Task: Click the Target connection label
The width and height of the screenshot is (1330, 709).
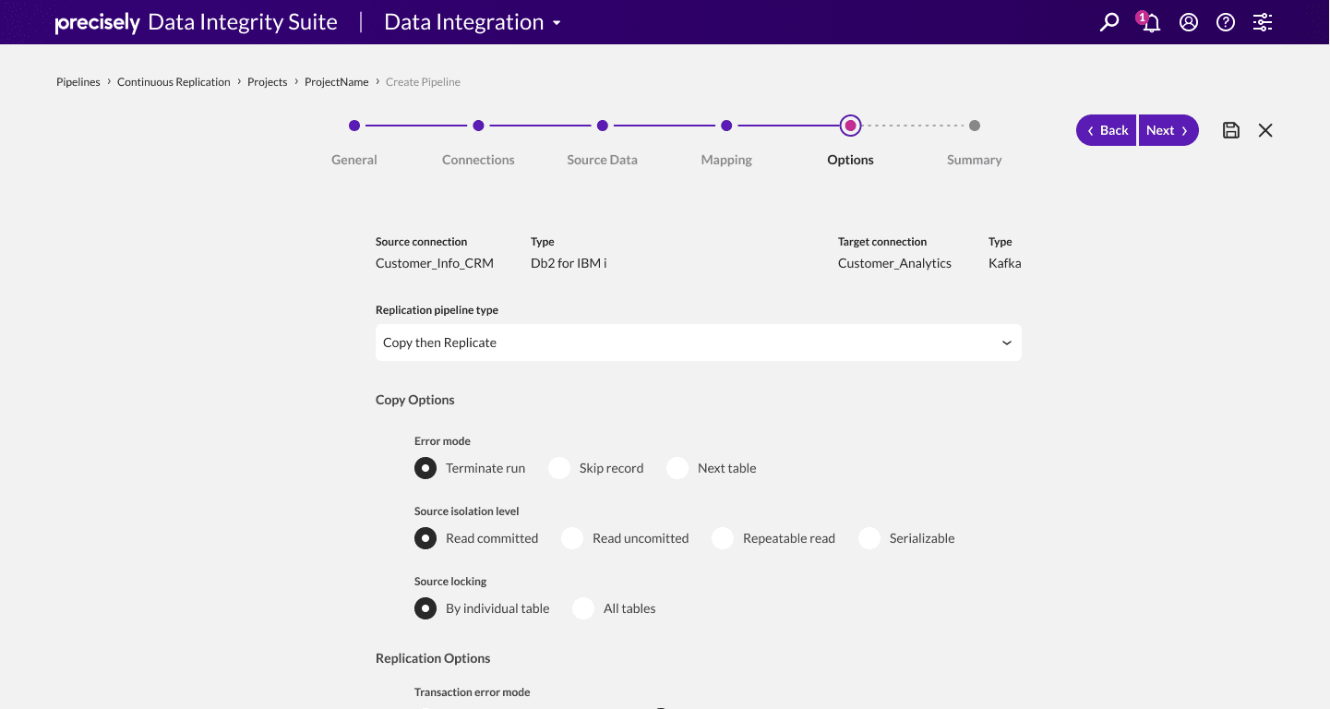Action: click(882, 242)
